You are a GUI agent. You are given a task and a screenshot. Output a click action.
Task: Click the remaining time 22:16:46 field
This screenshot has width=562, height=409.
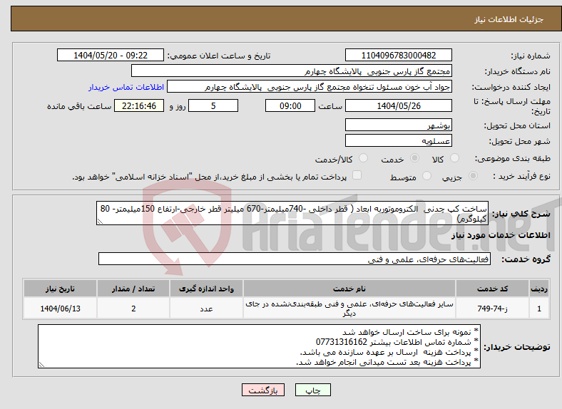[x=139, y=105]
